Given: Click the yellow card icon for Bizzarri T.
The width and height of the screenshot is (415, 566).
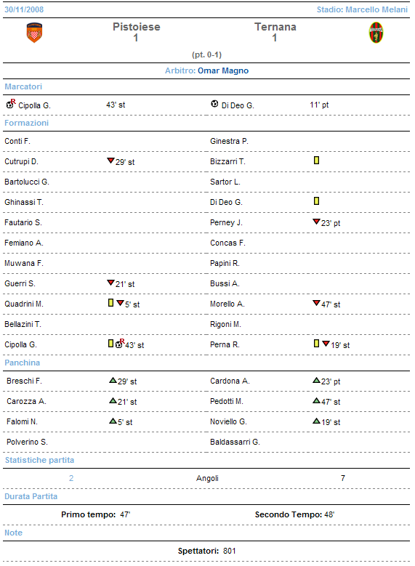Looking at the screenshot, I should tap(316, 161).
